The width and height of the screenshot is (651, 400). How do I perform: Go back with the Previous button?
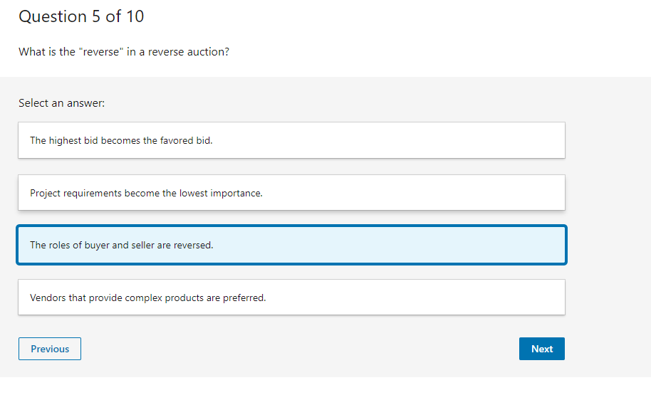pos(50,349)
